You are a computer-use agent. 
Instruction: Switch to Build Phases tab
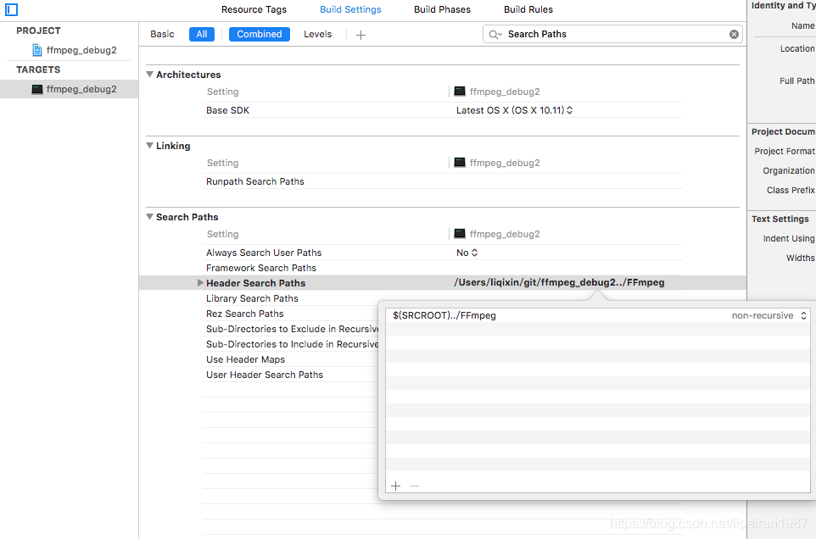click(x=442, y=9)
